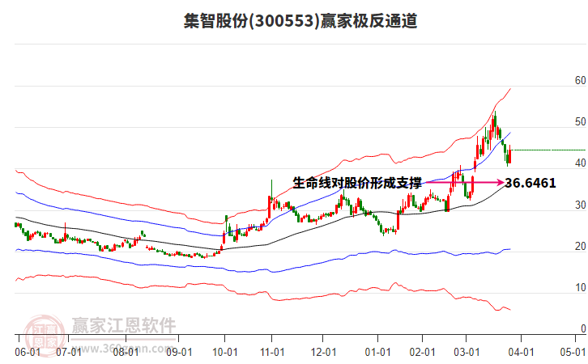Click the tall candlestick spike near 11-01
The height and width of the screenshot is (364, 588).
pyautogui.click(x=271, y=198)
